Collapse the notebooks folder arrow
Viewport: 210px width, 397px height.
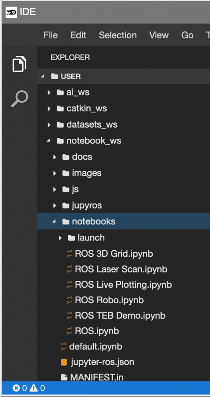[x=54, y=221]
